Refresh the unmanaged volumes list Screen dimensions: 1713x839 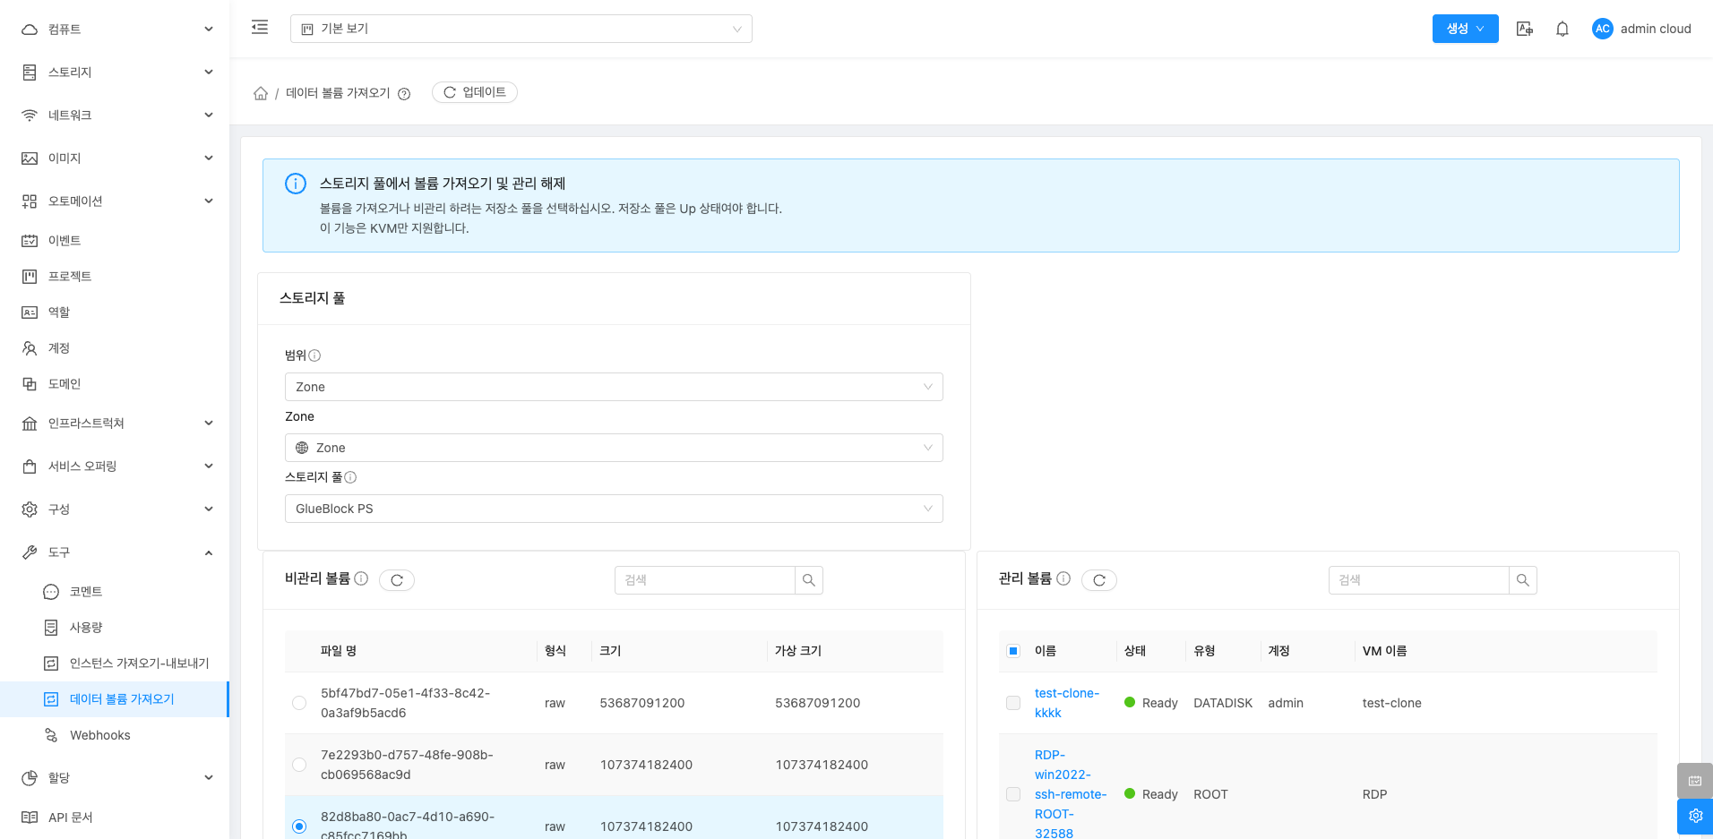tap(396, 580)
